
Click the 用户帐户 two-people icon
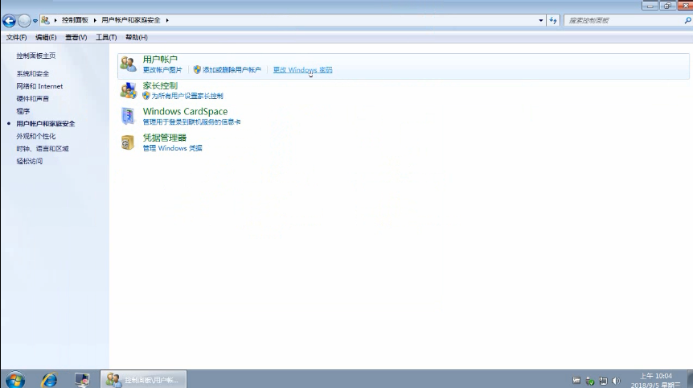click(x=128, y=64)
